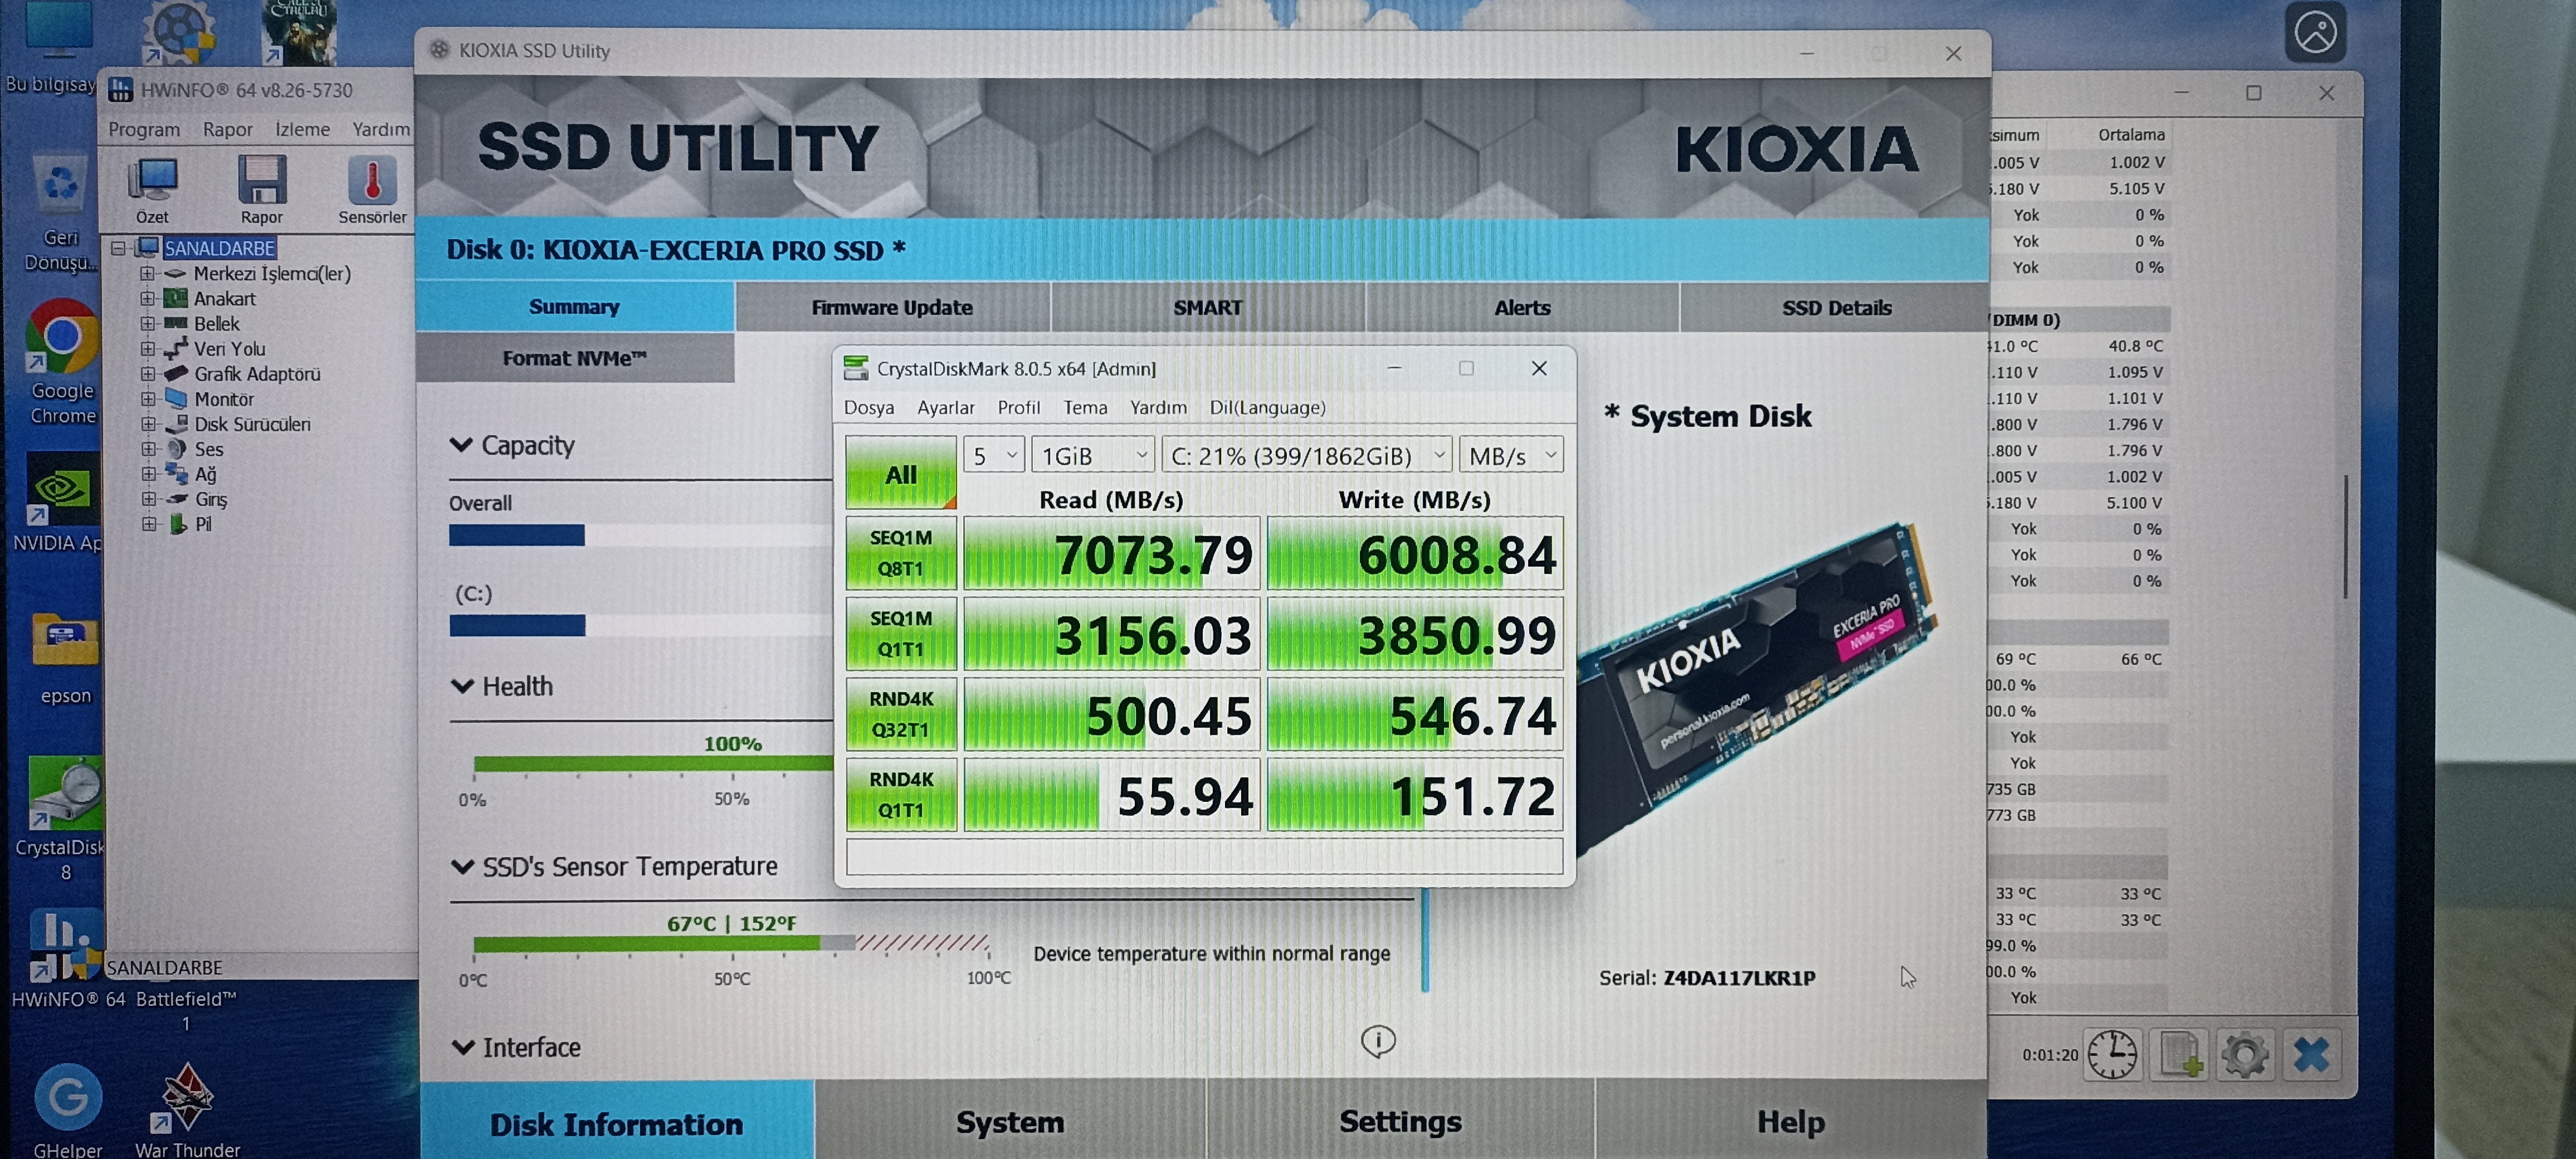Screen dimensions: 2576x1159
Task: Click the Overall capacity bar
Action: point(640,535)
